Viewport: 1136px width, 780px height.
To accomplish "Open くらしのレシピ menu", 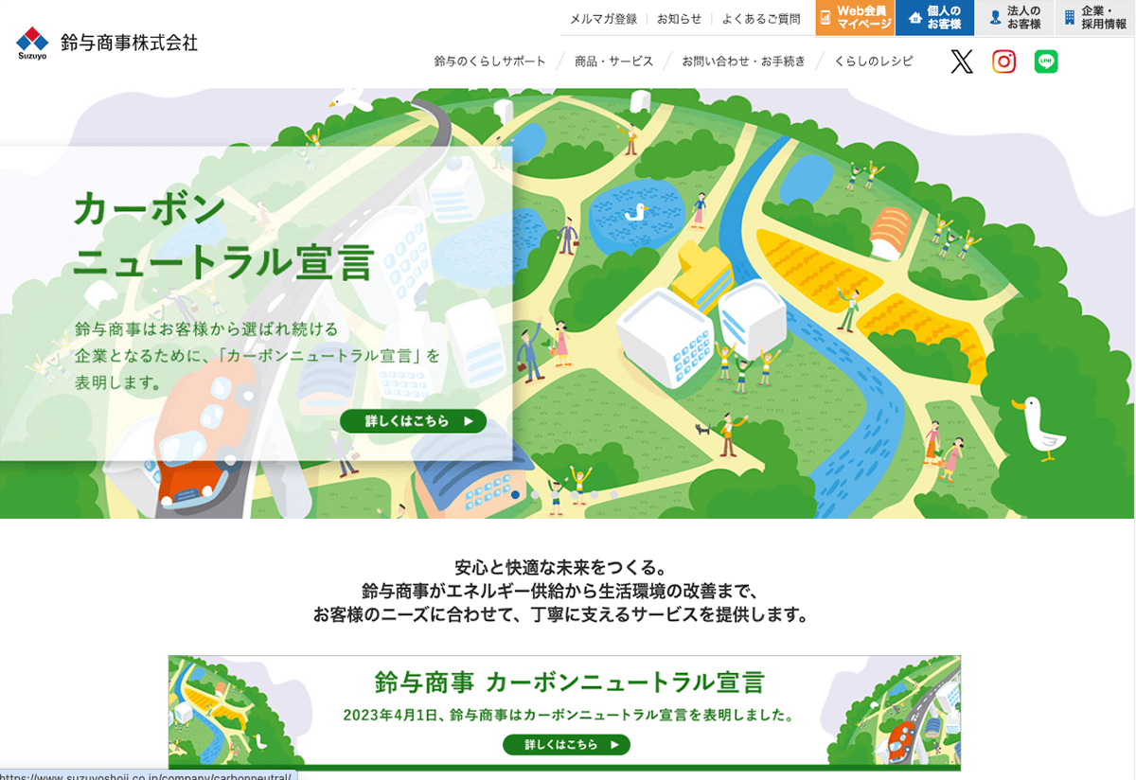I will click(874, 62).
